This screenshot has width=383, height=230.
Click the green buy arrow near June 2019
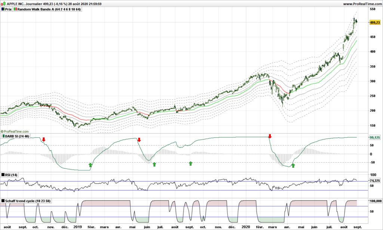pos(154,164)
